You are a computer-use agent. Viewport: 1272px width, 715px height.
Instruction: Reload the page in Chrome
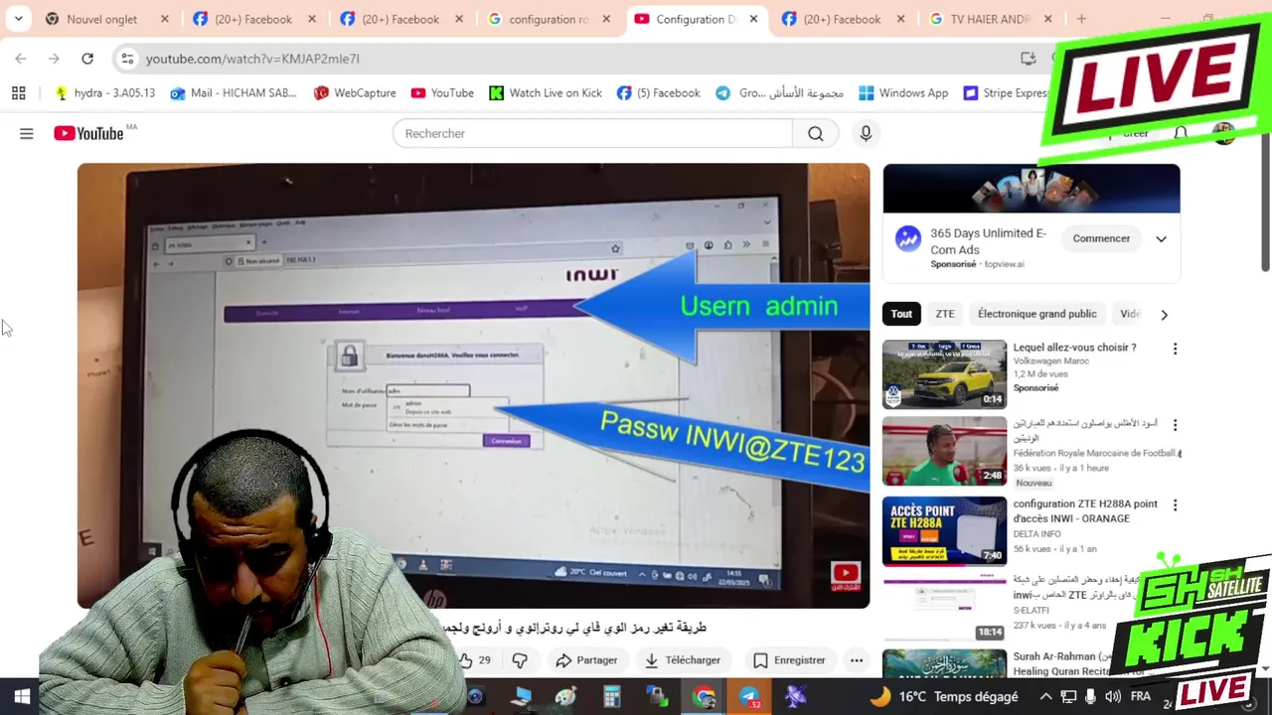[87, 59]
